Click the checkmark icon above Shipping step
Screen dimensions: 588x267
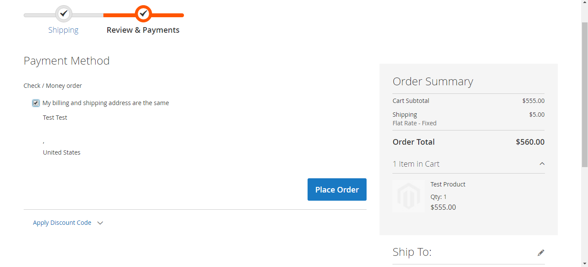[x=64, y=13]
